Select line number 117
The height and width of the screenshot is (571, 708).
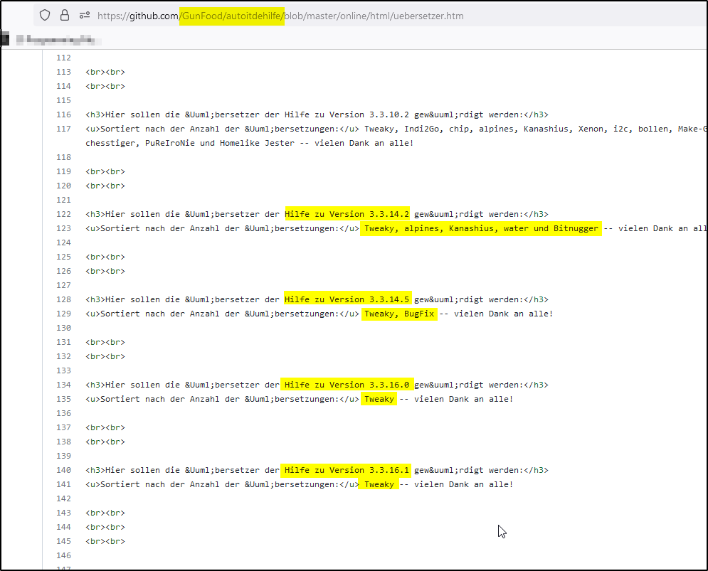(x=63, y=129)
